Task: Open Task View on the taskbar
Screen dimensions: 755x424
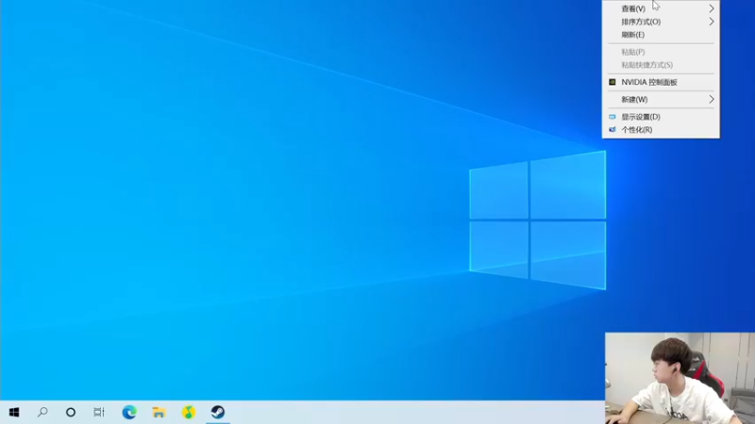Action: coord(99,412)
